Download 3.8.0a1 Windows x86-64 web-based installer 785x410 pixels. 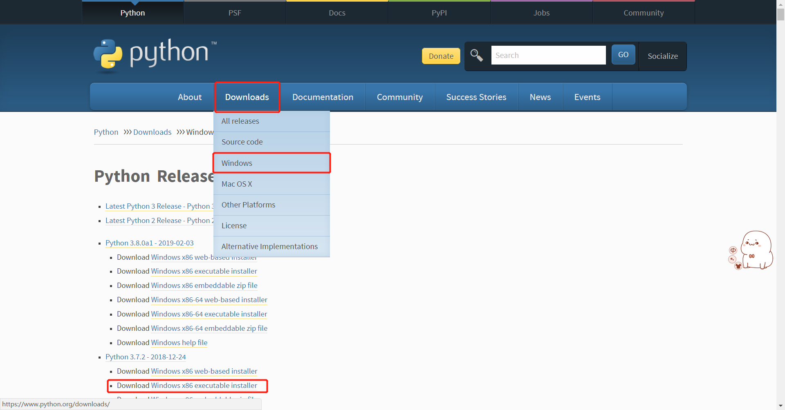point(209,300)
